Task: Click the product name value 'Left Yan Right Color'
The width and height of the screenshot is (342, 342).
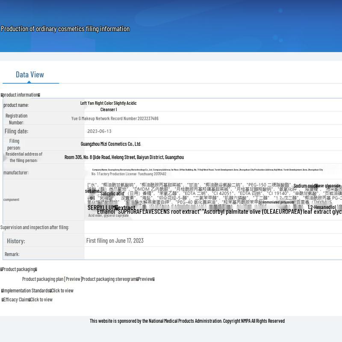Action: [109, 103]
